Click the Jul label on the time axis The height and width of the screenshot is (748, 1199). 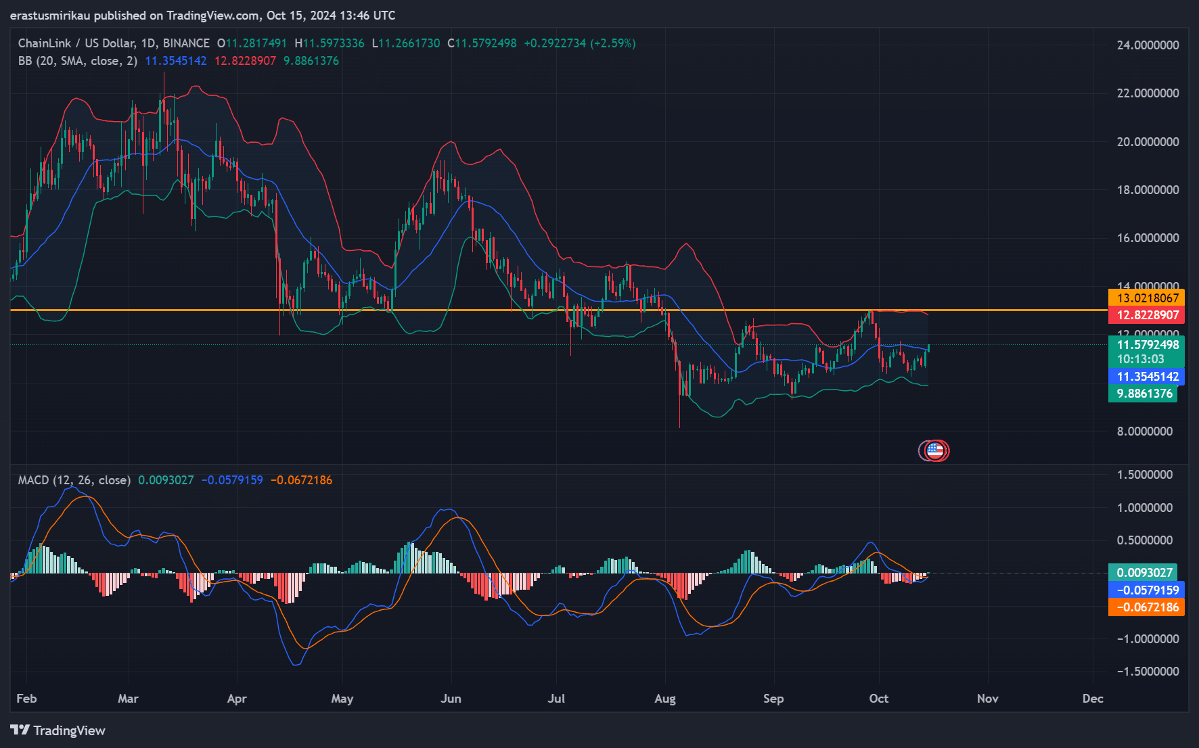(556, 699)
